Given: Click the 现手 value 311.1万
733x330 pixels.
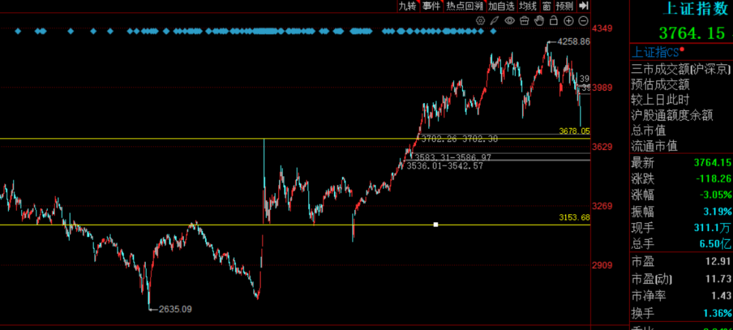Looking at the screenshot, I should [x=713, y=228].
